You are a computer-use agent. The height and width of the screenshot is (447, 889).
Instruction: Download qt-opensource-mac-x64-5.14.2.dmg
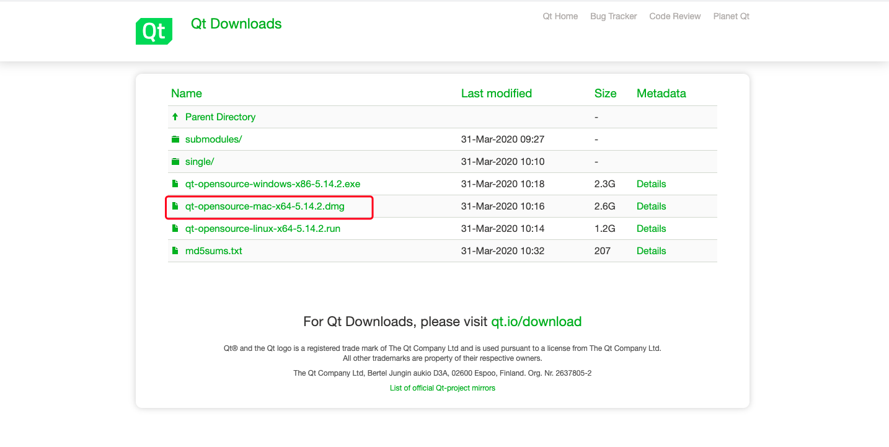coord(265,206)
